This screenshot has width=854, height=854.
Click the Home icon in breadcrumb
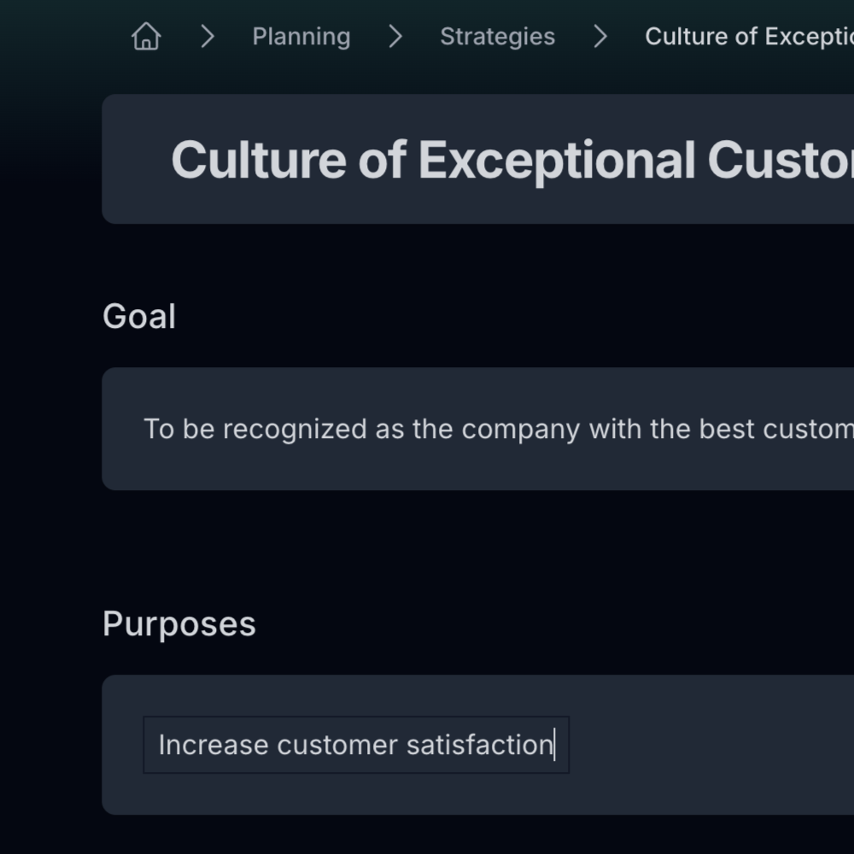[x=146, y=37]
